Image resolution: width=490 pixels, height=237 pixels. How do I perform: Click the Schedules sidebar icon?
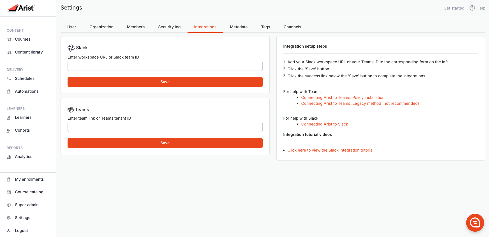click(9, 79)
